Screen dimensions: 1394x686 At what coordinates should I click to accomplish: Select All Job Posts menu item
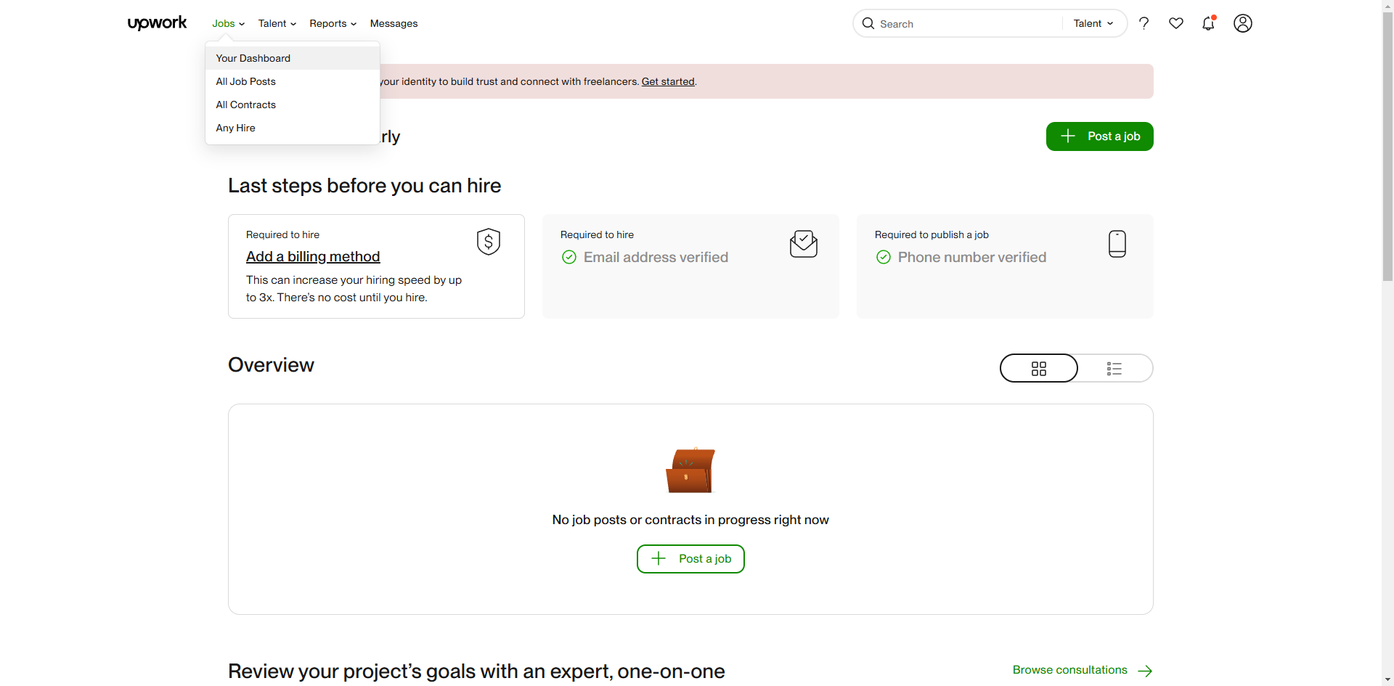pos(246,81)
